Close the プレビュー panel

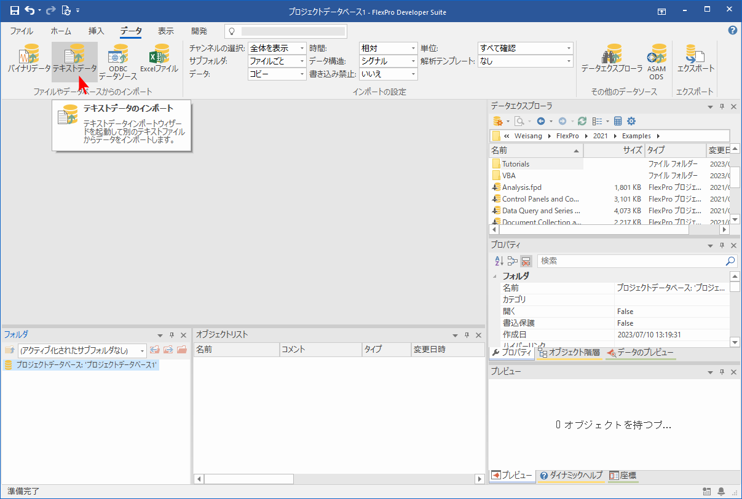tap(733, 372)
